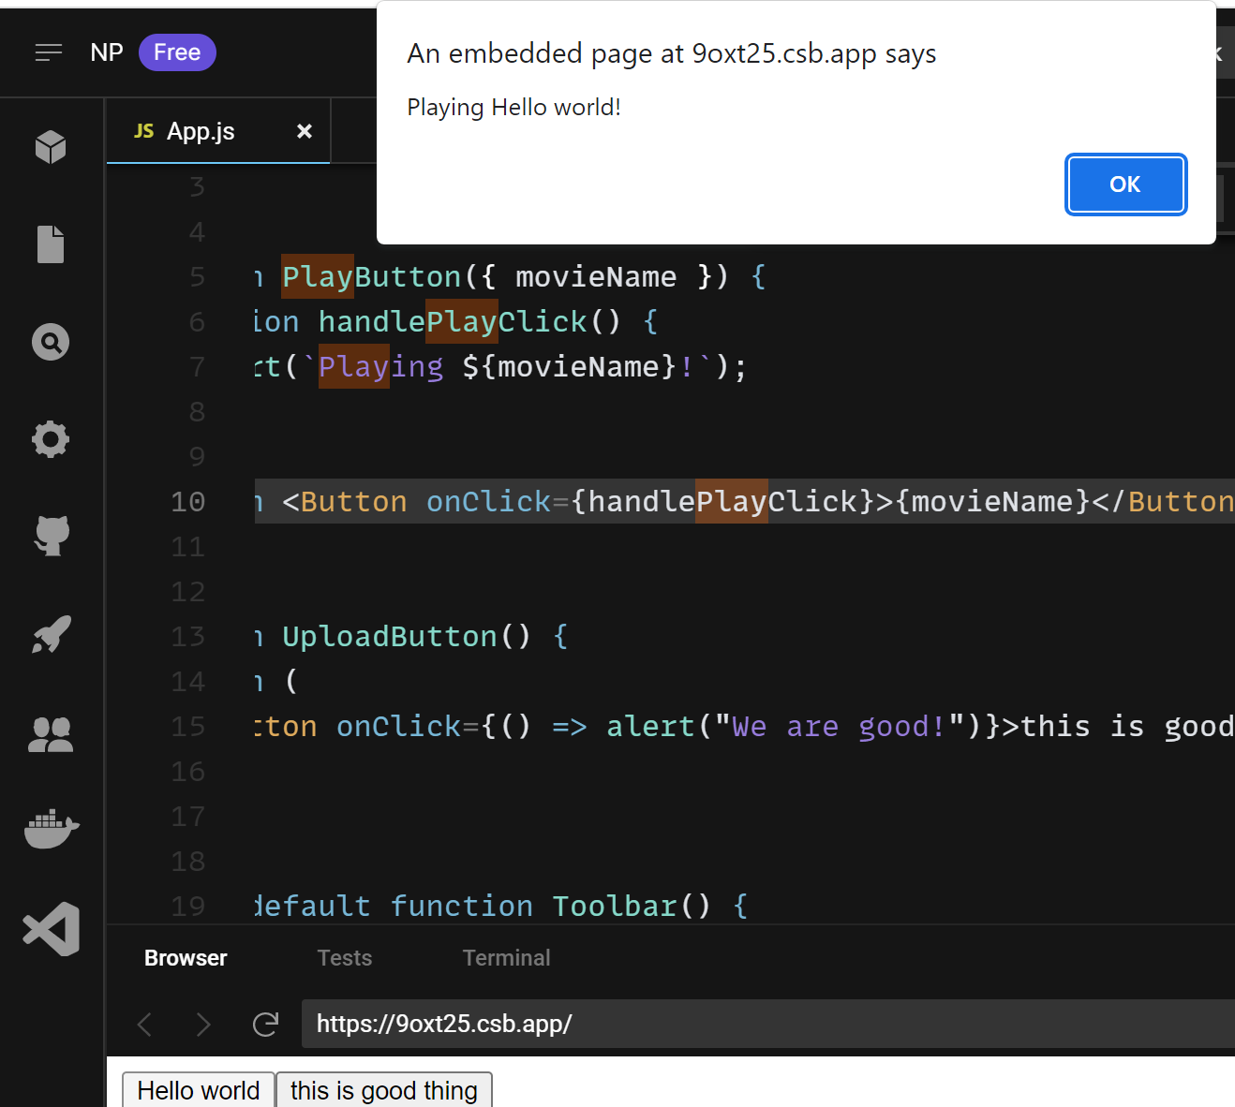The image size is (1235, 1107).
Task: Click 'UploadButton' on line 13
Action: (x=389, y=637)
